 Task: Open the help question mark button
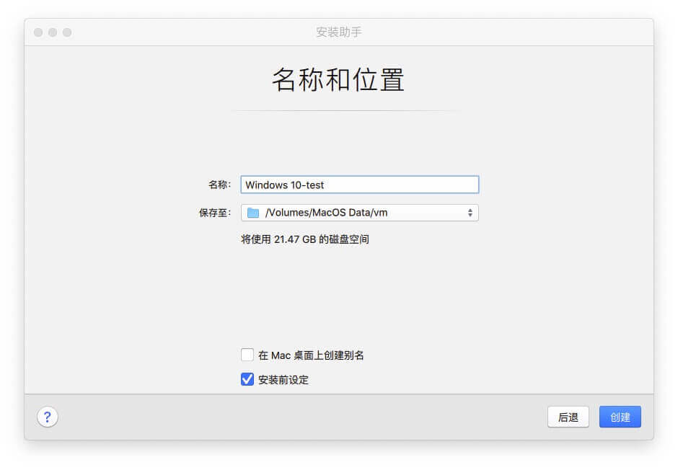pyautogui.click(x=48, y=417)
